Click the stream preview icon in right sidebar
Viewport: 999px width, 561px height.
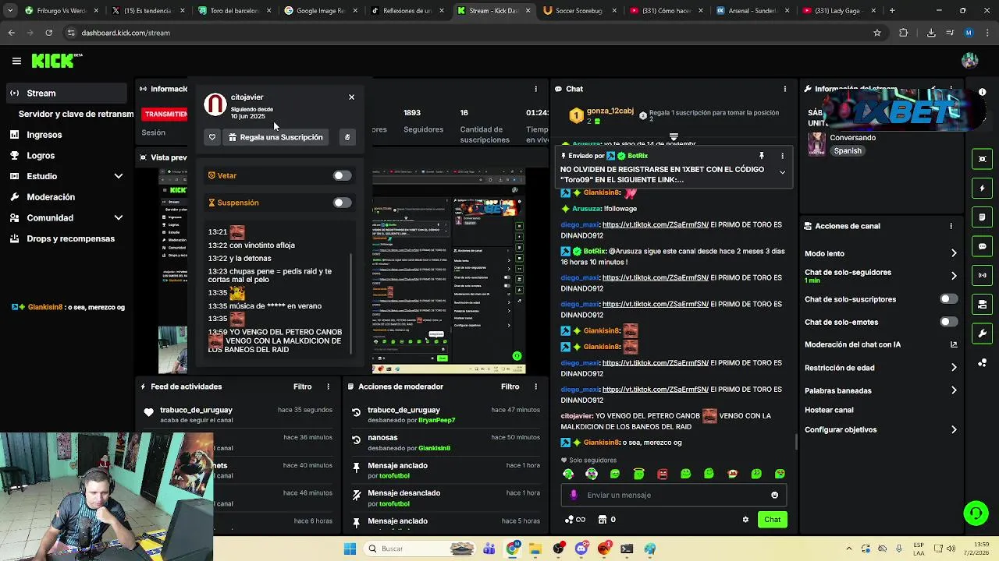tap(983, 159)
